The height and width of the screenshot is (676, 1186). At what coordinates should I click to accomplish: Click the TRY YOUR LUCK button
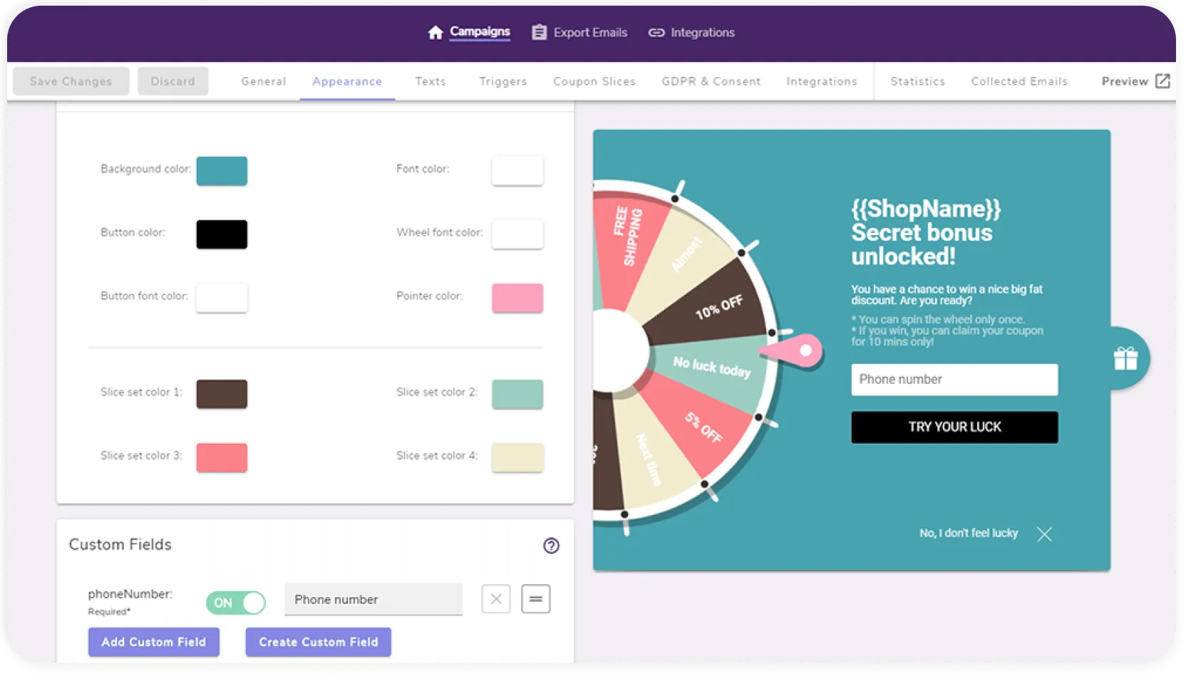[954, 427]
